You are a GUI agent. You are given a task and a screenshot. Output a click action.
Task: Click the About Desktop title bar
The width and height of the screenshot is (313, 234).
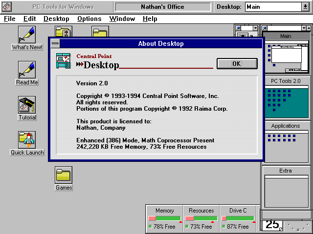(x=161, y=43)
